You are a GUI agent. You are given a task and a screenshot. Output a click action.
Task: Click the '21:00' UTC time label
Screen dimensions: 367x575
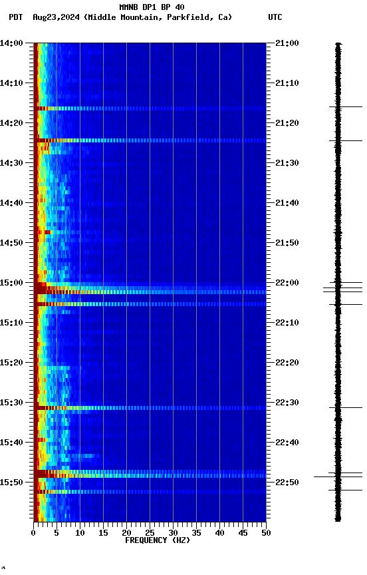pos(287,43)
